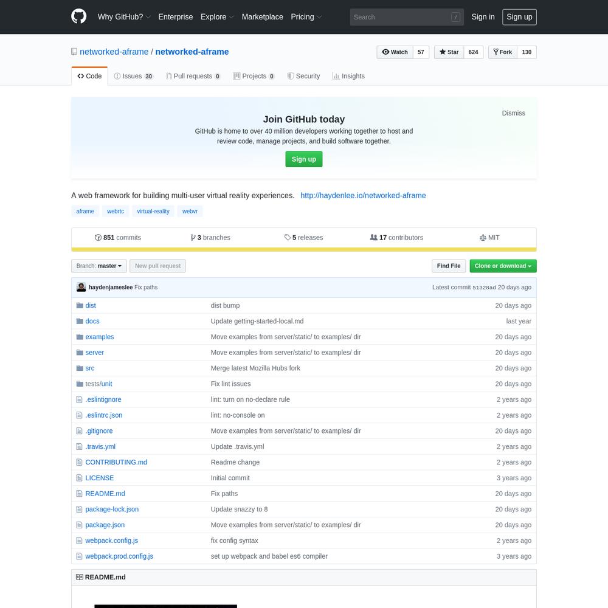The height and width of the screenshot is (608, 608).
Task: Click the green Sign up banner button
Action: [303, 159]
